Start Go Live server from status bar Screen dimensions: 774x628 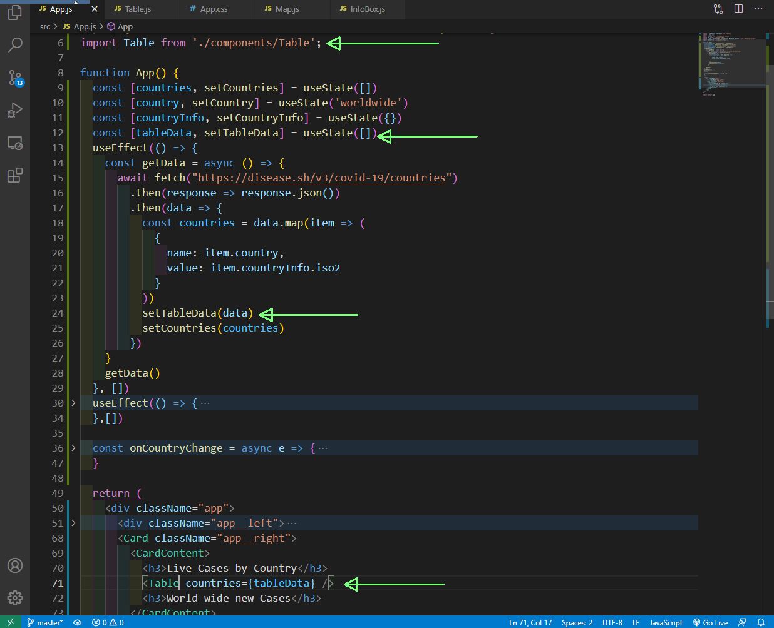(710, 622)
